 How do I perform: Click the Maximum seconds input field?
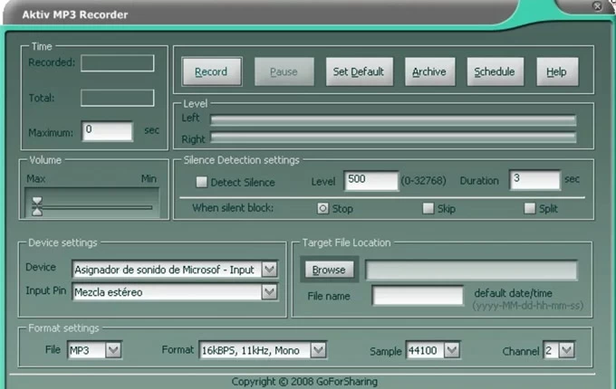click(x=107, y=130)
